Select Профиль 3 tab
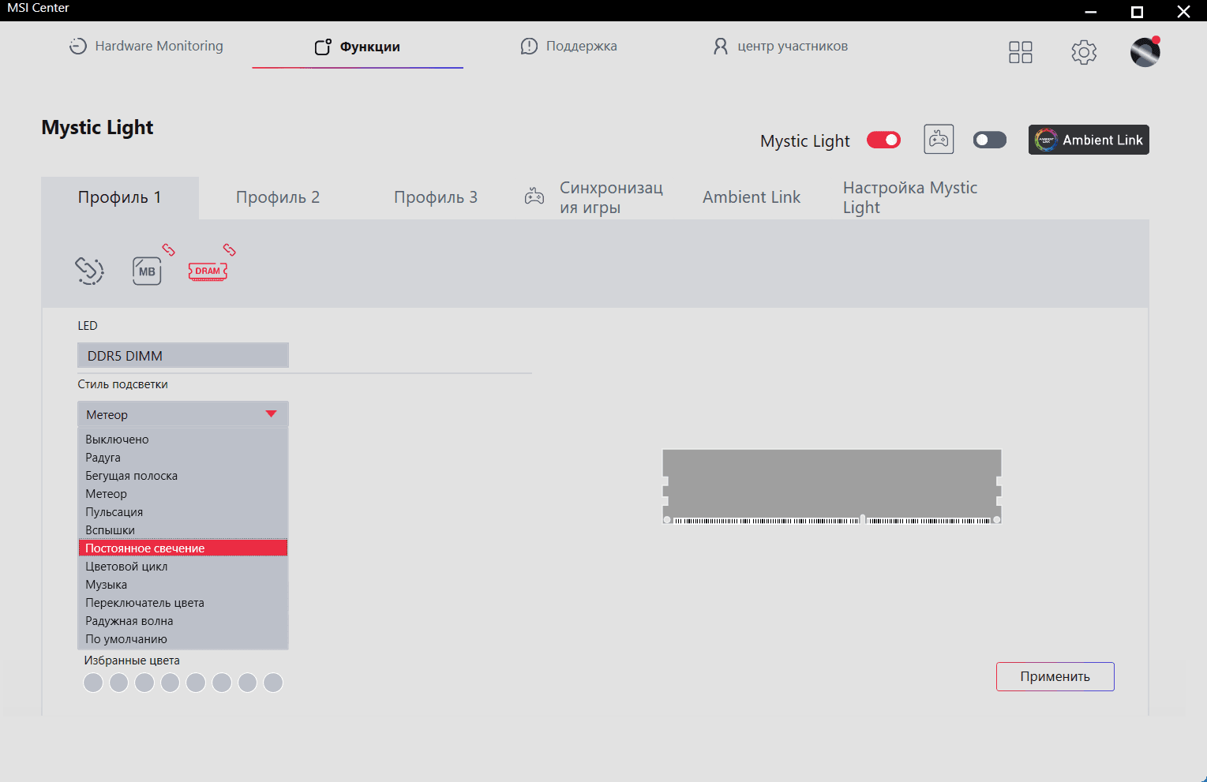 pyautogui.click(x=436, y=197)
